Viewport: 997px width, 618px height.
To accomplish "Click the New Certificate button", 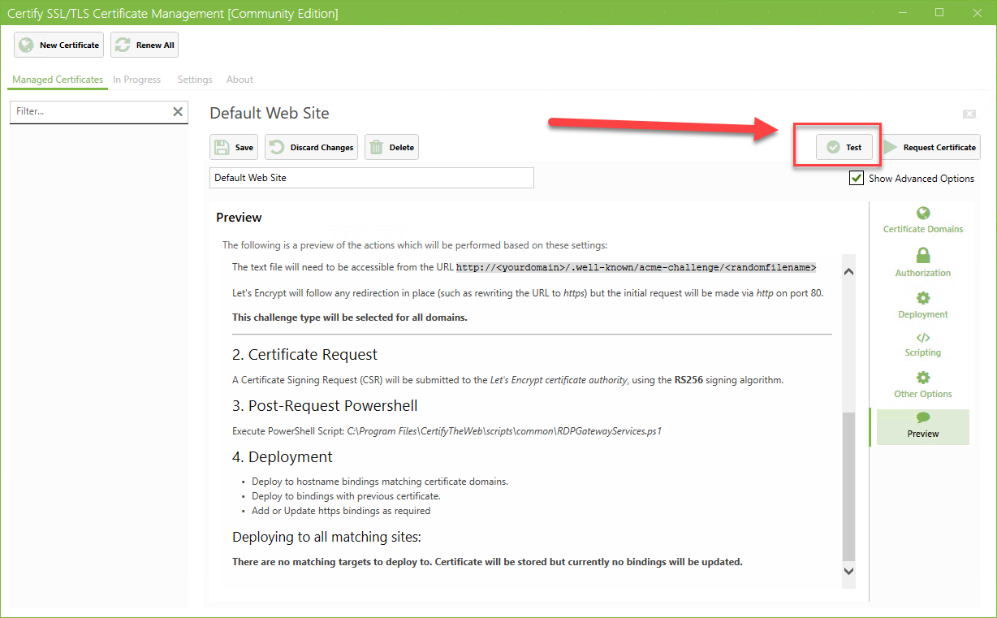I will click(x=58, y=45).
